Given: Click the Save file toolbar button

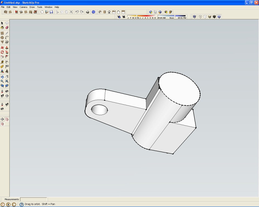Looking at the screenshot, I should (x=51, y=12).
